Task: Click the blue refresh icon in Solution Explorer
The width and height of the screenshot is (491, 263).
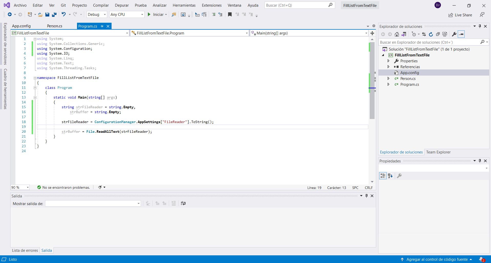Action: (431, 34)
